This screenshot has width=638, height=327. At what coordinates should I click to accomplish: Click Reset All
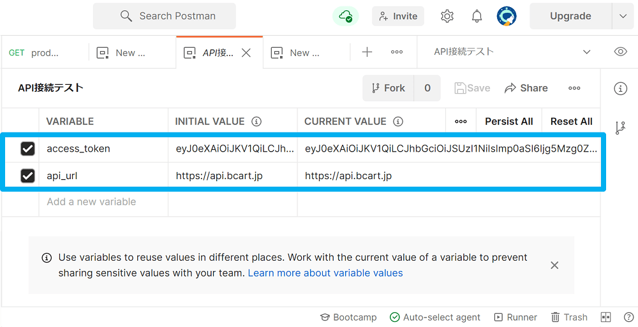571,121
